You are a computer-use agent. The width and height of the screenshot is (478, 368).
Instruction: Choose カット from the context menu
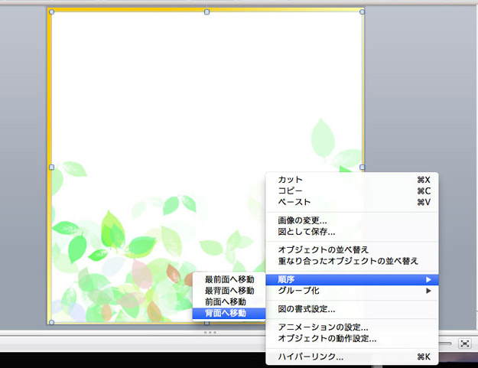click(x=291, y=180)
